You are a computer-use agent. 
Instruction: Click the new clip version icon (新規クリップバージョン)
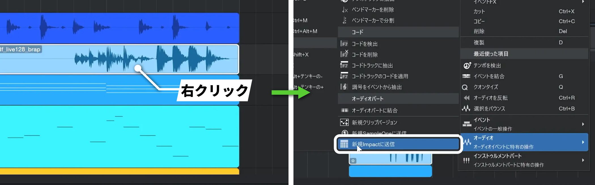(344, 122)
